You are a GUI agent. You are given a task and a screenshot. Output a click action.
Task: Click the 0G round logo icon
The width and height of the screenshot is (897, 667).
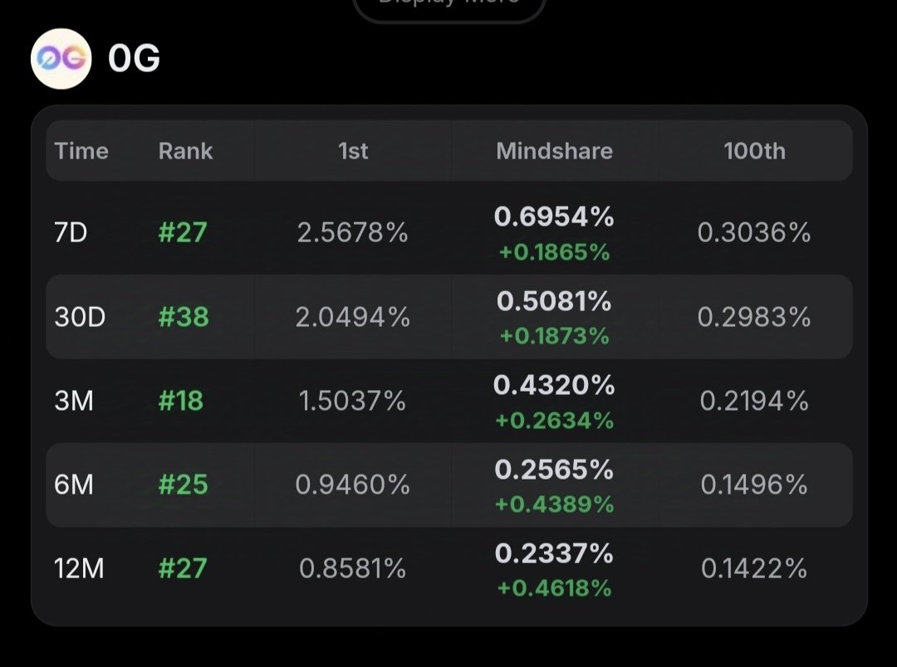tap(61, 59)
